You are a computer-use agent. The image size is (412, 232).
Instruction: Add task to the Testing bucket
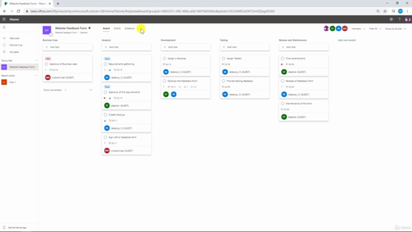tap(245, 47)
